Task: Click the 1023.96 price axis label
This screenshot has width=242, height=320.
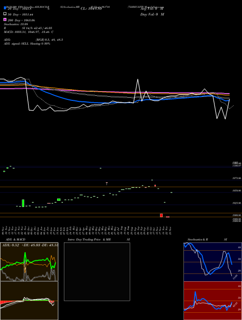Action: tap(237, 203)
